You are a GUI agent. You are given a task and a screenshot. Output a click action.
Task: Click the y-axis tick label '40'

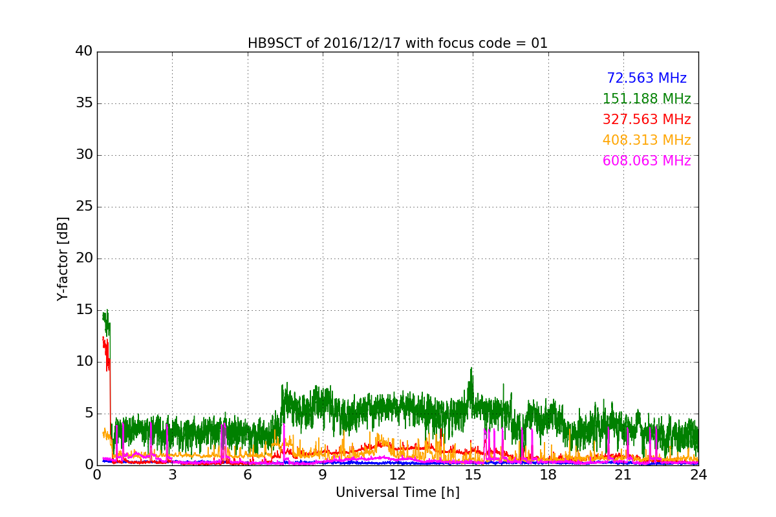(x=85, y=52)
